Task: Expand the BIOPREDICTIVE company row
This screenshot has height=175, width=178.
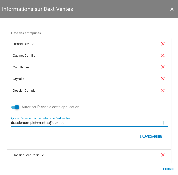Action: click(x=89, y=44)
